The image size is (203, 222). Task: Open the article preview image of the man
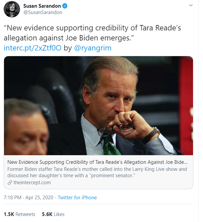point(98,106)
